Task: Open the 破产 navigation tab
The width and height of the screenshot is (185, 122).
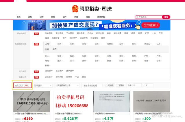Action: point(65,17)
